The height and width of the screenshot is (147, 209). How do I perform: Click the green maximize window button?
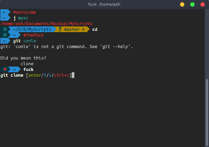[192, 5]
